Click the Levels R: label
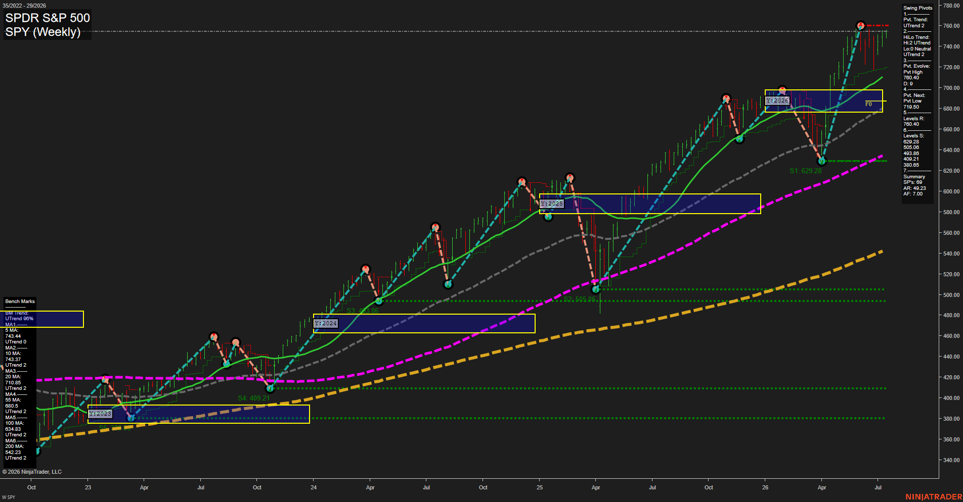 (913, 119)
